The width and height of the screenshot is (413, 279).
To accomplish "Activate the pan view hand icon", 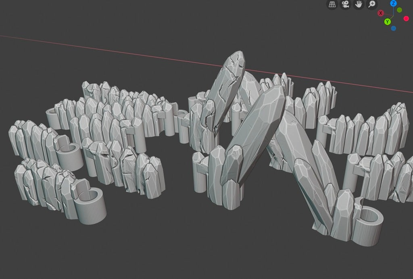I will tap(359, 4).
